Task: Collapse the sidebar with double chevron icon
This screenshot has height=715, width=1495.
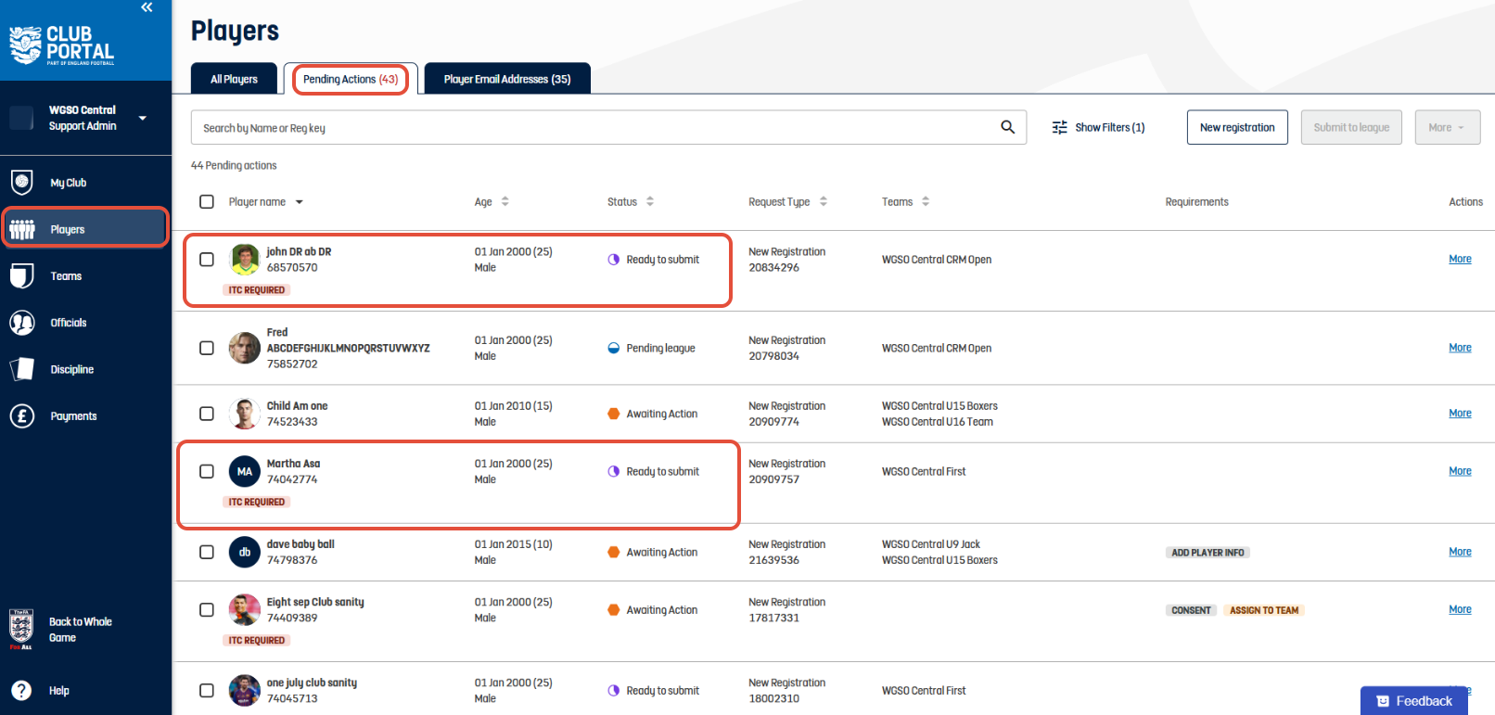Action: [x=147, y=7]
